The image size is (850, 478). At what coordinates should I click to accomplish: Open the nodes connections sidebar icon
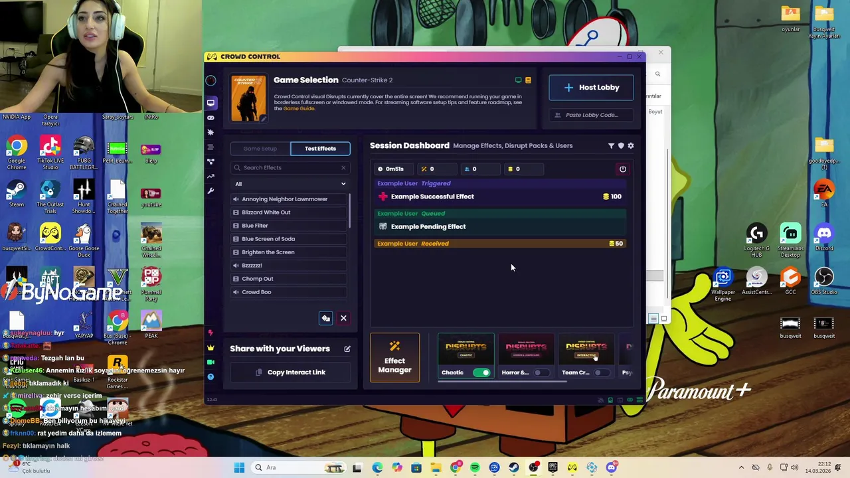pyautogui.click(x=211, y=161)
